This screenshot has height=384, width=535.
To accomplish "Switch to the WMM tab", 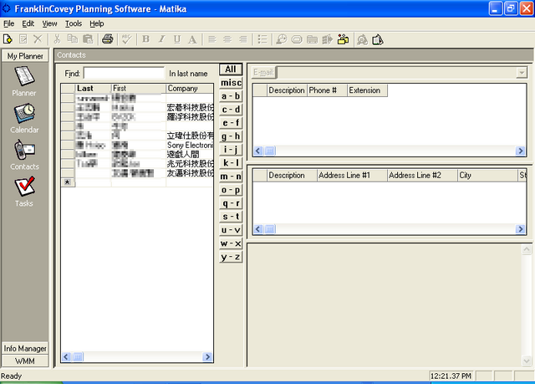I will pos(25,361).
